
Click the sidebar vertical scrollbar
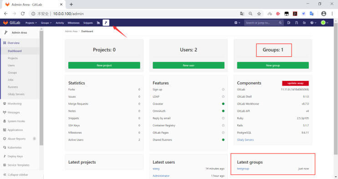click(x=41, y=88)
